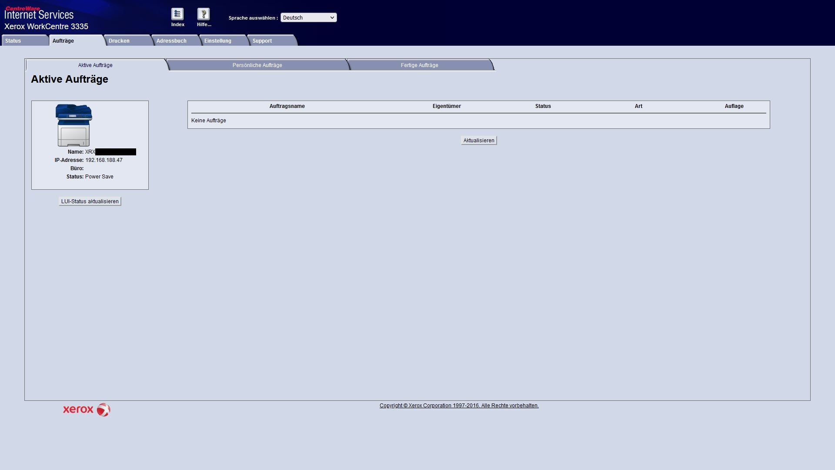Click the Eigentümer column header
Screen dimensions: 835x470
point(447,106)
